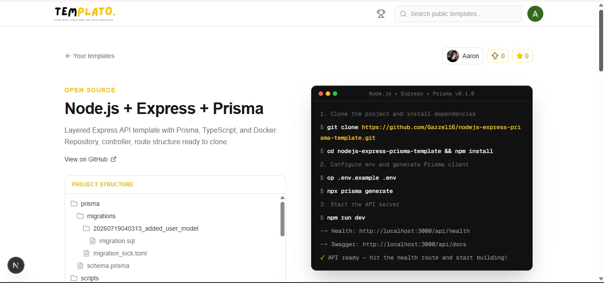This screenshot has height=283, width=604.
Task: Star this template
Action: coord(522,56)
